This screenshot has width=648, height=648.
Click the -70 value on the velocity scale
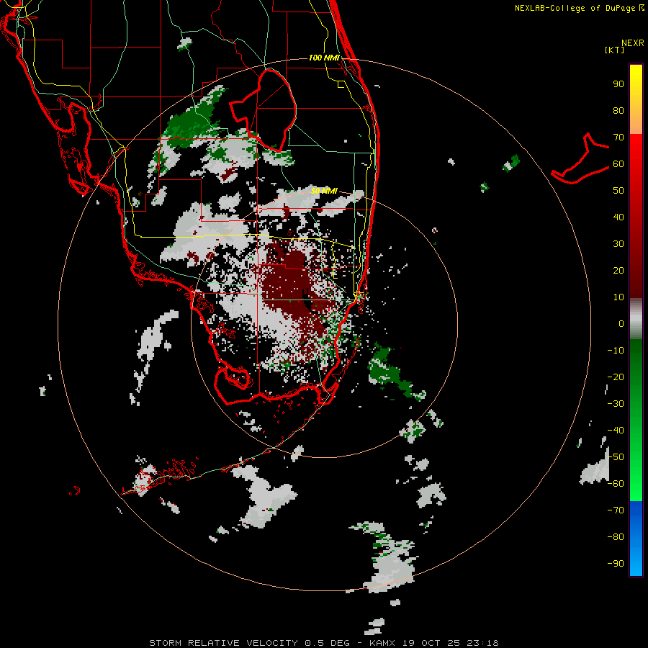(616, 510)
